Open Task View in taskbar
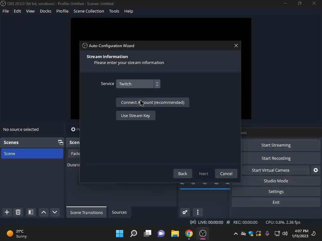The image size is (322, 241). click(147, 233)
